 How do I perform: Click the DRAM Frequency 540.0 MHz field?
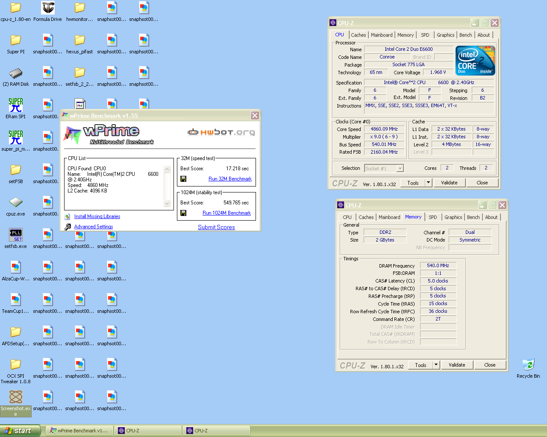coord(438,265)
